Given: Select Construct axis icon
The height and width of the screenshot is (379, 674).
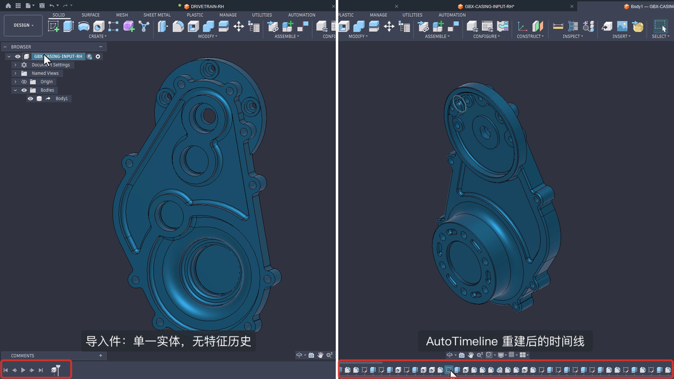Looking at the screenshot, I should click(522, 26).
